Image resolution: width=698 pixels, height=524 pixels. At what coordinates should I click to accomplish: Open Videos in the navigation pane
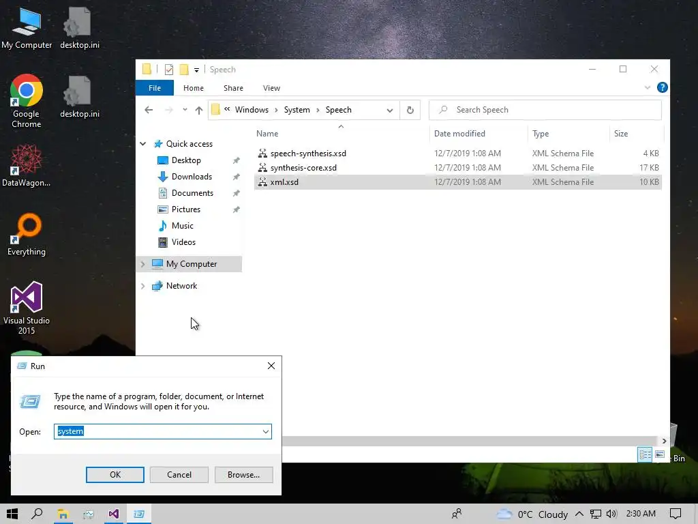(x=183, y=242)
